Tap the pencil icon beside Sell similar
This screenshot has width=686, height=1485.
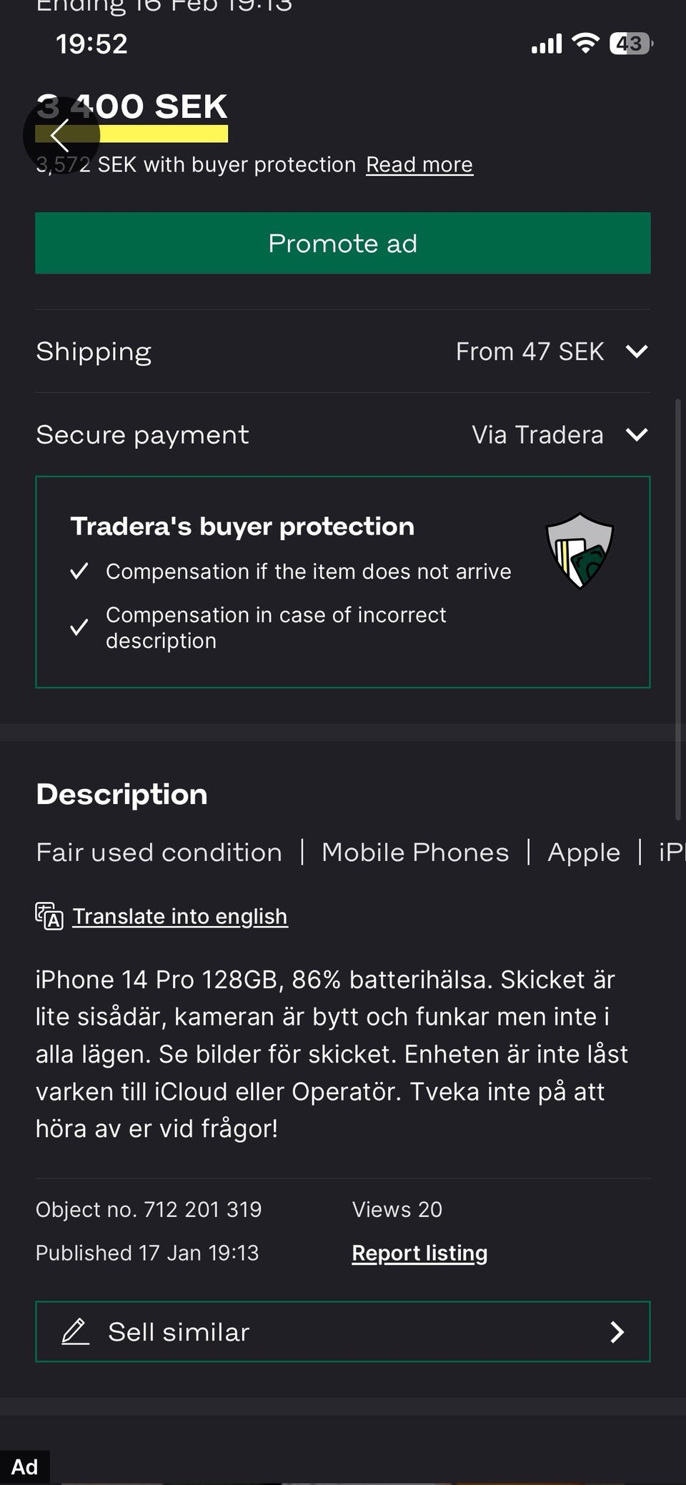click(x=75, y=1332)
